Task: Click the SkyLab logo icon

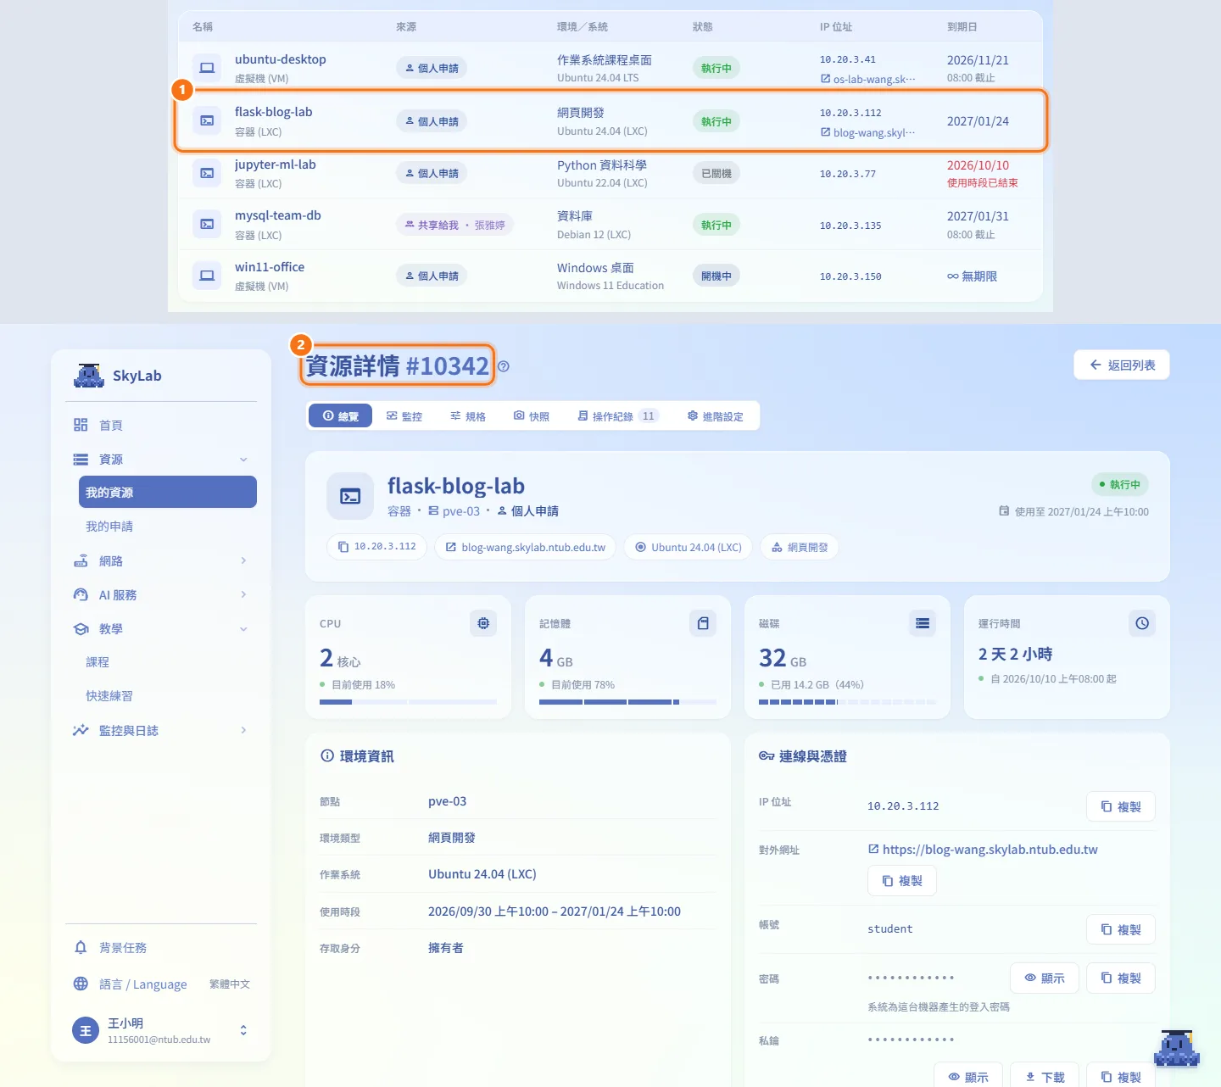Action: [x=88, y=376]
